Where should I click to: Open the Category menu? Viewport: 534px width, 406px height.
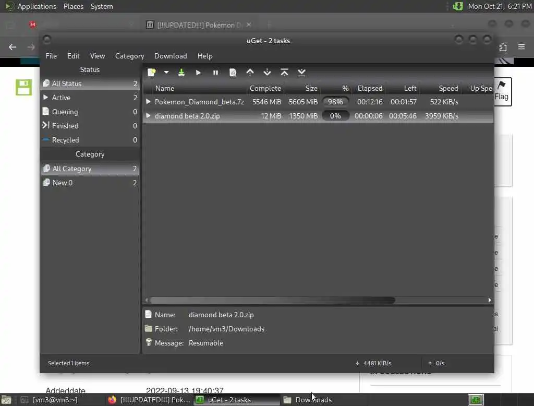tap(129, 56)
